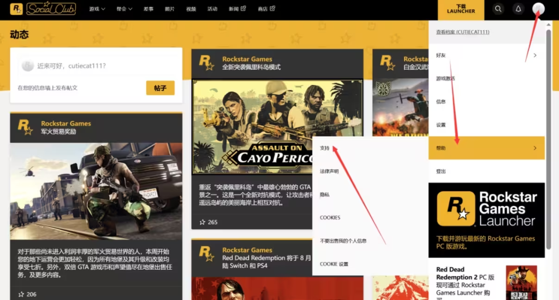Click the Rockstar Social Club logo
559x300 pixels.
pyautogui.click(x=43, y=9)
